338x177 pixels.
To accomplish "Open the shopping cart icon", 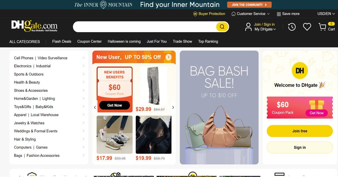I will pos(322,27).
